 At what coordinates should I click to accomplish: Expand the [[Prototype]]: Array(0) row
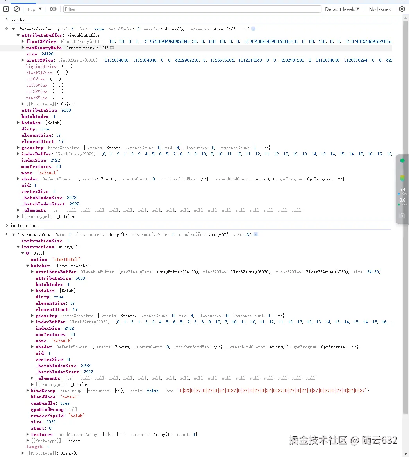[23, 453]
